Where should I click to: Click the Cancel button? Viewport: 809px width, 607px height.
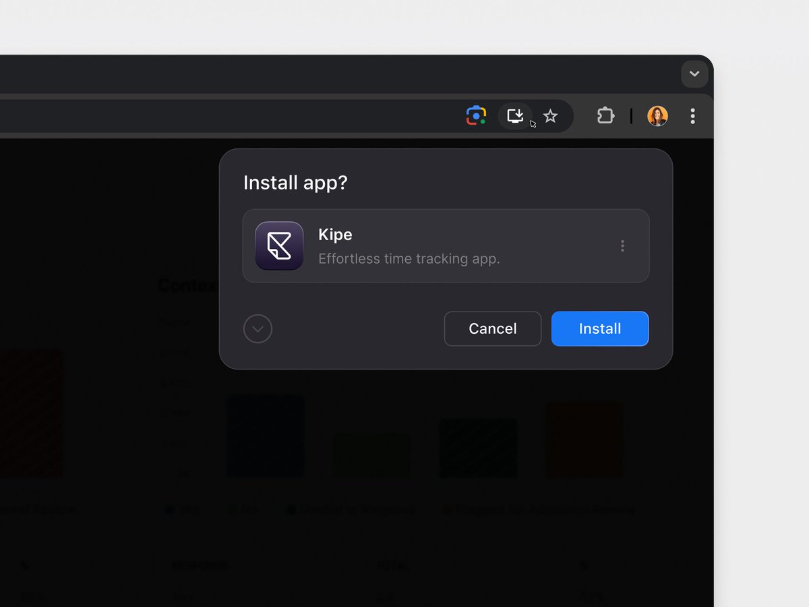click(493, 328)
